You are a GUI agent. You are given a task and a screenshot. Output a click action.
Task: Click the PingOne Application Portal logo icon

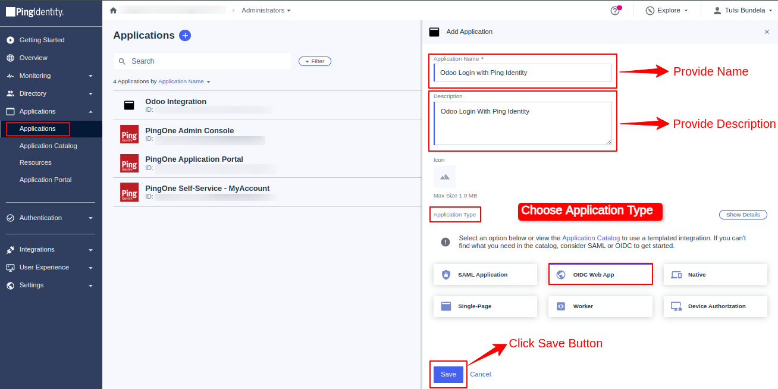[x=129, y=163]
